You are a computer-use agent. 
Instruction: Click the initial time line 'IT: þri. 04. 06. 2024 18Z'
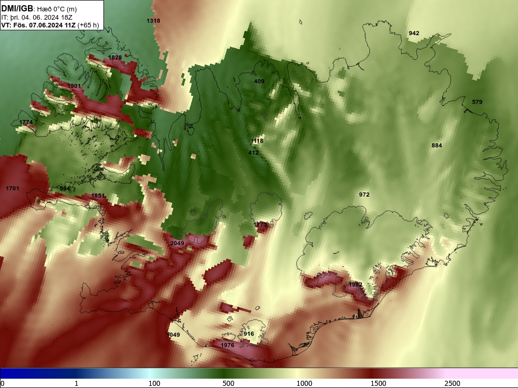37,18
